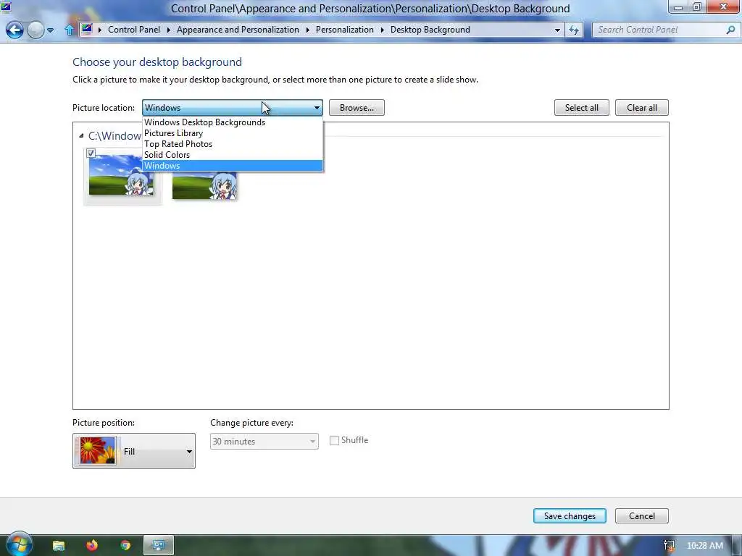Click the Browse... button
742x556 pixels.
pyautogui.click(x=357, y=108)
